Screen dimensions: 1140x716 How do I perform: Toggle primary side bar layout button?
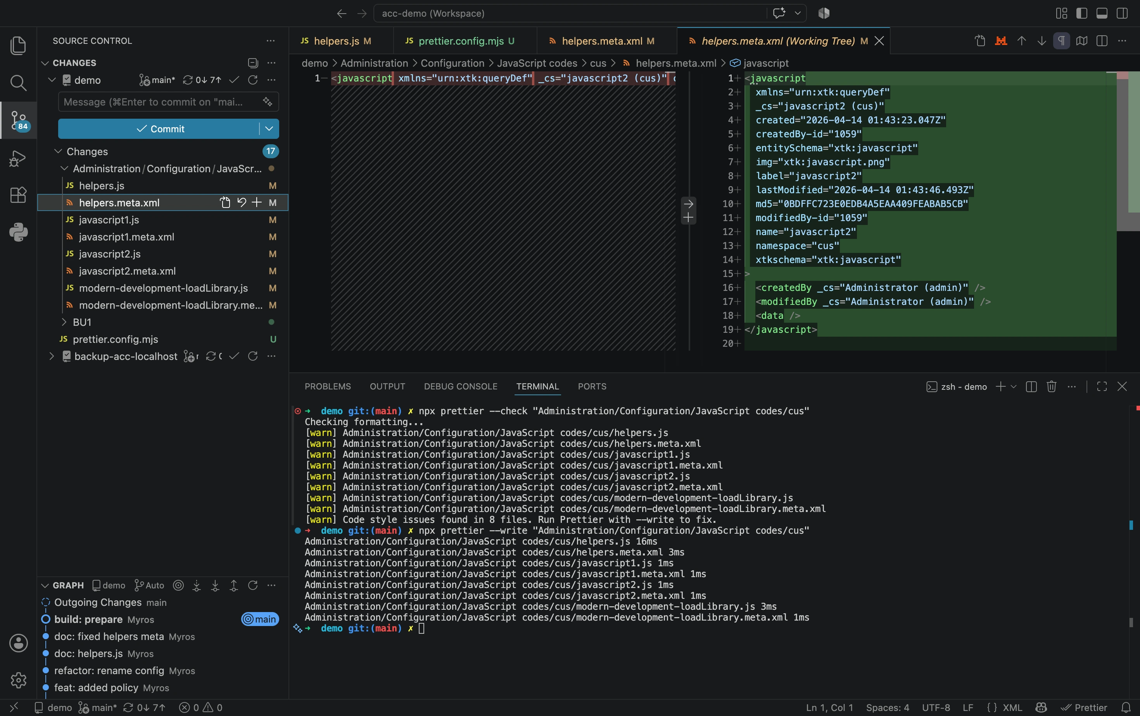pyautogui.click(x=1082, y=13)
